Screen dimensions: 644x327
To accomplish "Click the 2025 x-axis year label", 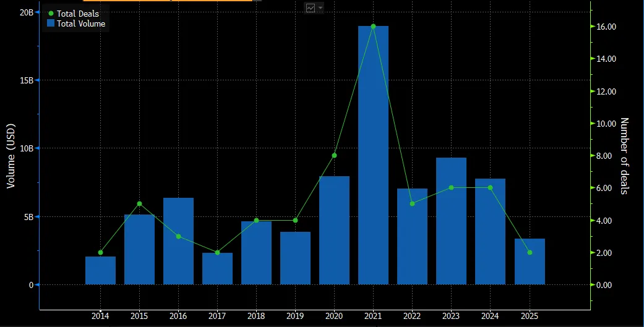I will click(529, 316).
